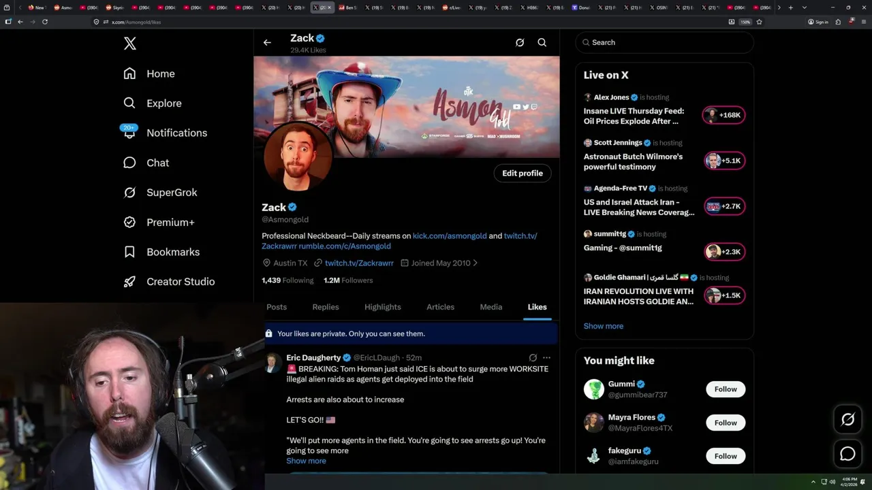Click browser Sign in button

click(x=818, y=22)
